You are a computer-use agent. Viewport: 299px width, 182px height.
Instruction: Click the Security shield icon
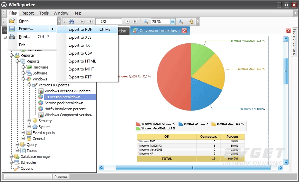35,121
